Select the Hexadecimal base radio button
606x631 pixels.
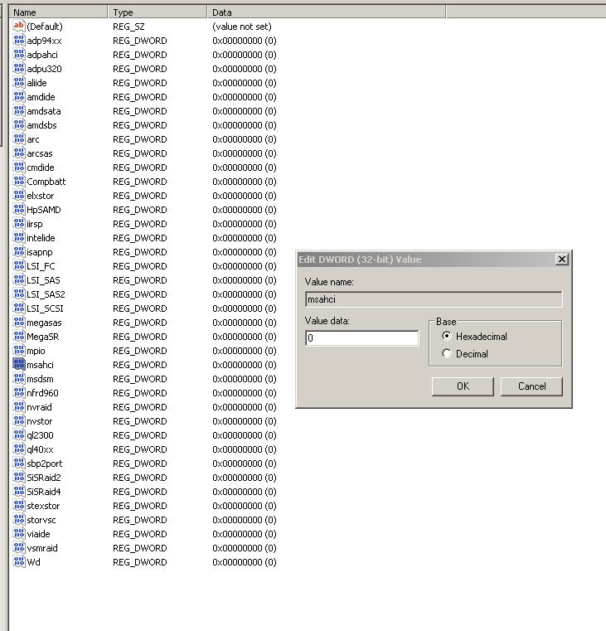447,337
